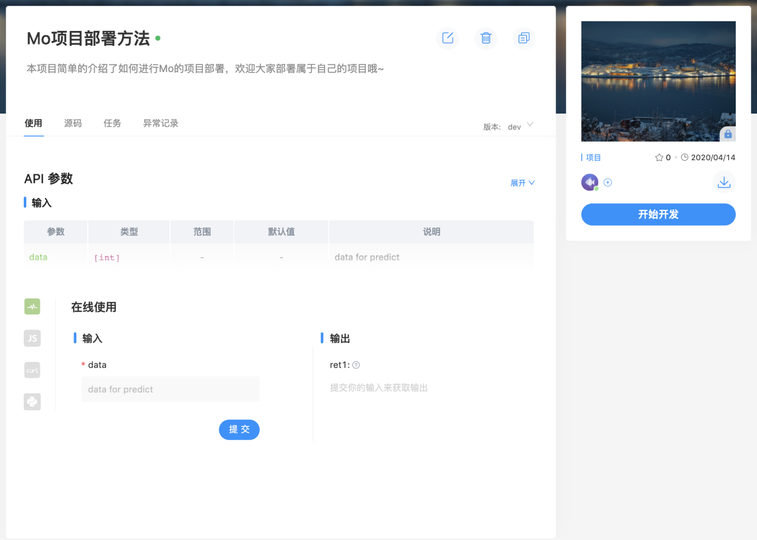
Task: Click the edit project icon
Action: (448, 38)
